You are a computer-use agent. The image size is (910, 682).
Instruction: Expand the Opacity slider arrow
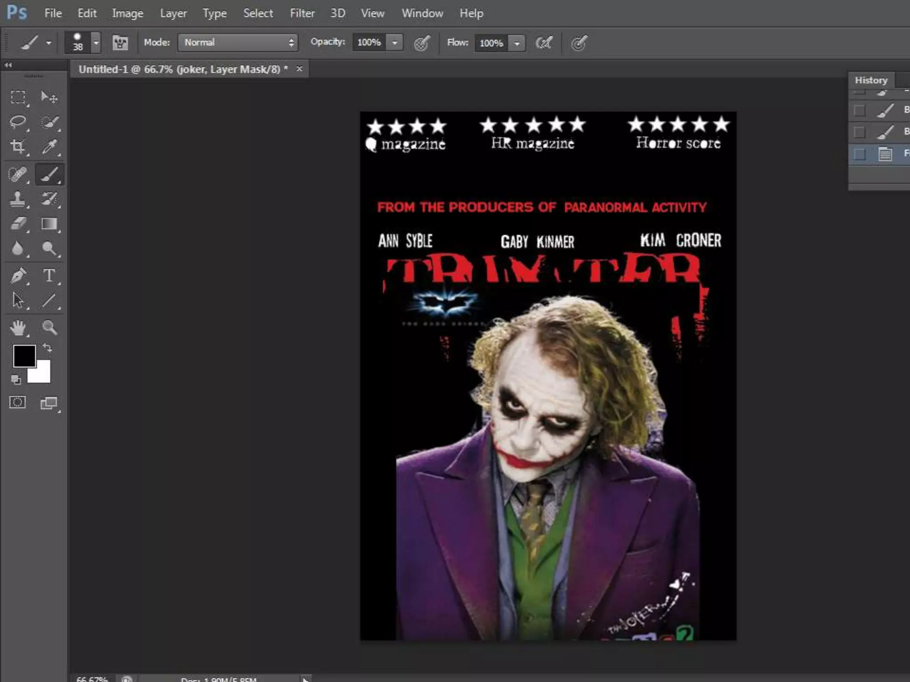tap(395, 43)
